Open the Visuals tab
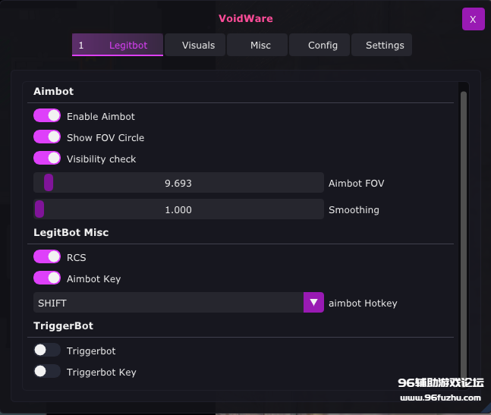Viewport: 491px width, 415px height. 198,46
